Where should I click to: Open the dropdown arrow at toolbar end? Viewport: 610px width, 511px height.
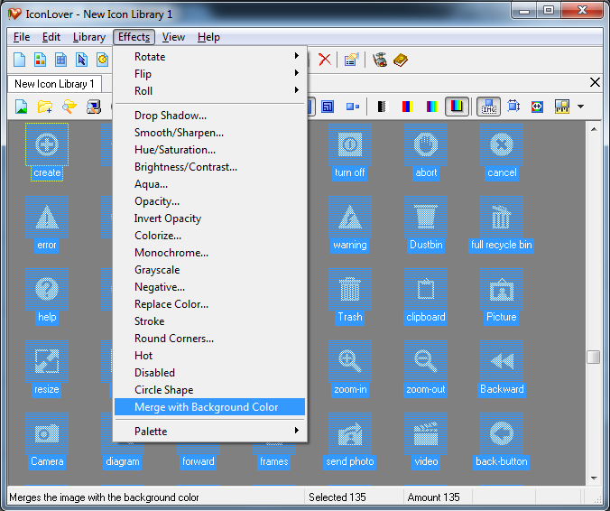pyautogui.click(x=580, y=107)
